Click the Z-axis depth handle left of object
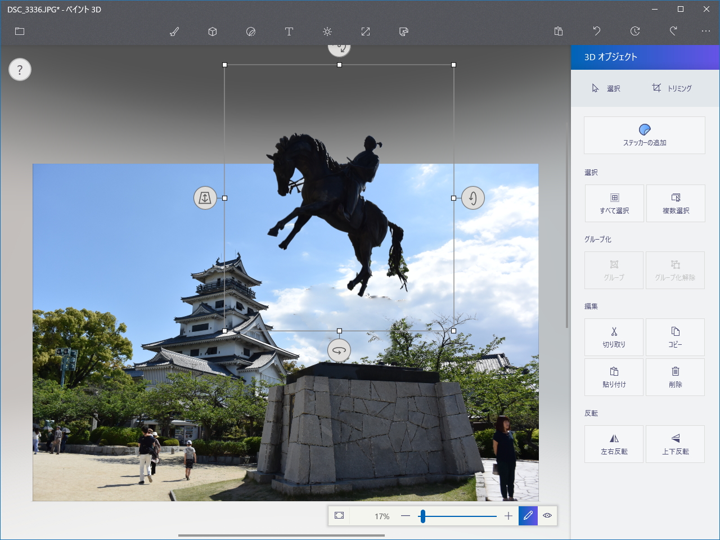Viewport: 720px width, 540px height. pos(205,198)
